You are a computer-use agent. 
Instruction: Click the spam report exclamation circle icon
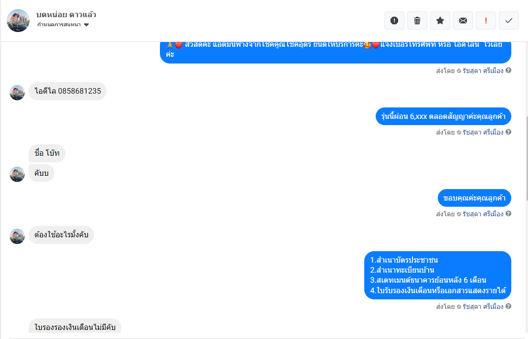tap(394, 21)
